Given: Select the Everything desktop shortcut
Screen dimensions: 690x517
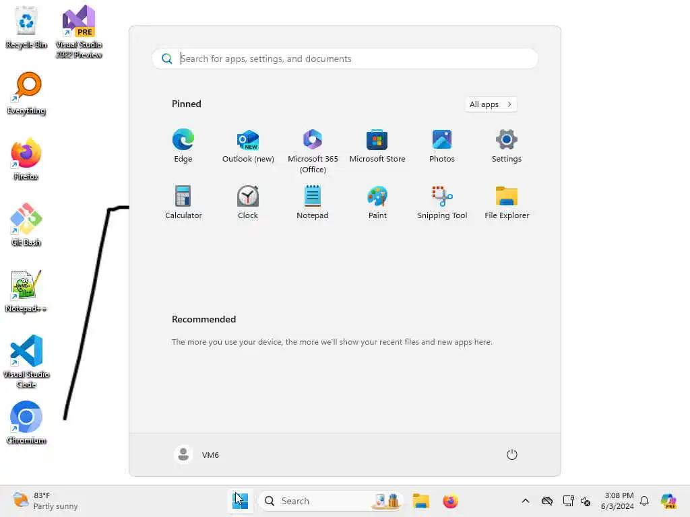Looking at the screenshot, I should [x=26, y=93].
